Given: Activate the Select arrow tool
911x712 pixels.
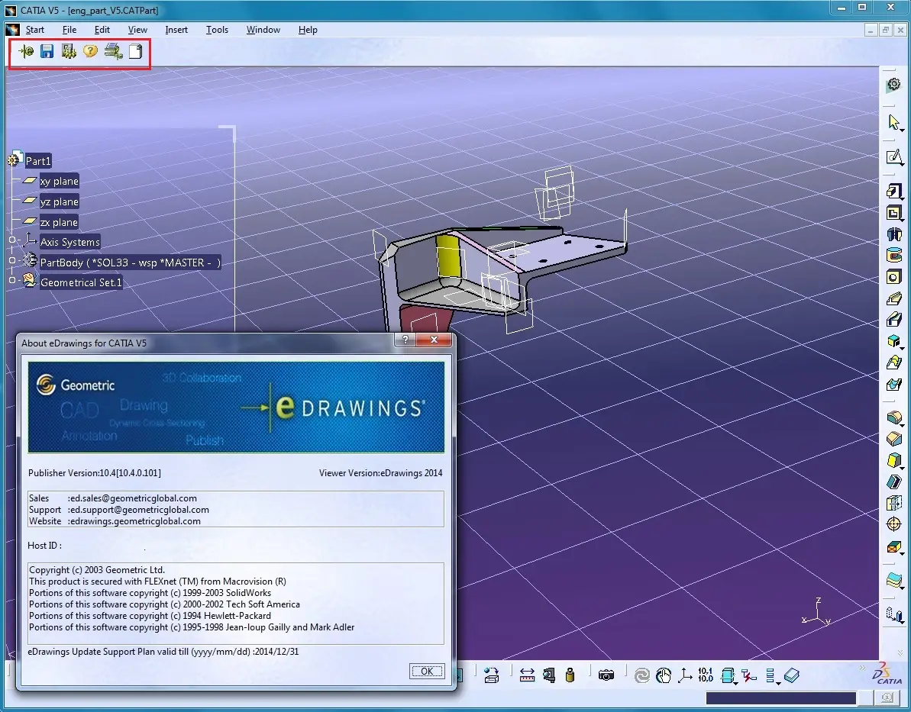Looking at the screenshot, I should [x=893, y=122].
